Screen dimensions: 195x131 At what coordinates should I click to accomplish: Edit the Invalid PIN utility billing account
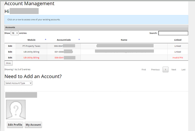(x=10, y=58)
